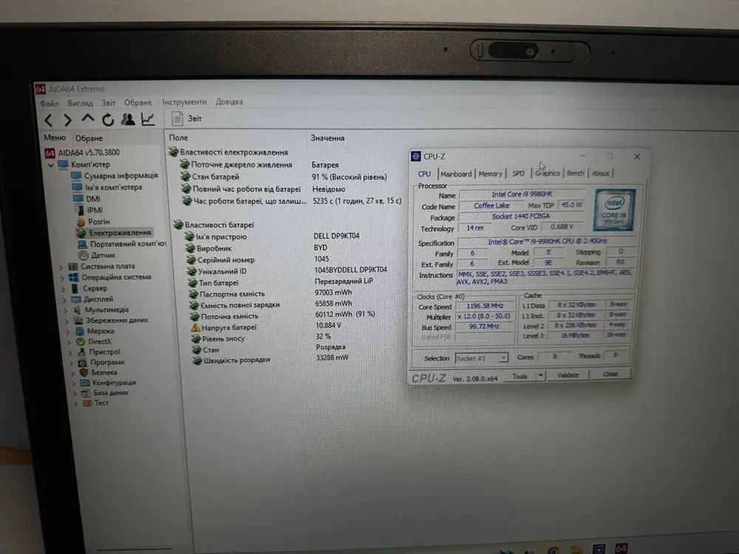Refresh the AIDA64 page

point(108,120)
